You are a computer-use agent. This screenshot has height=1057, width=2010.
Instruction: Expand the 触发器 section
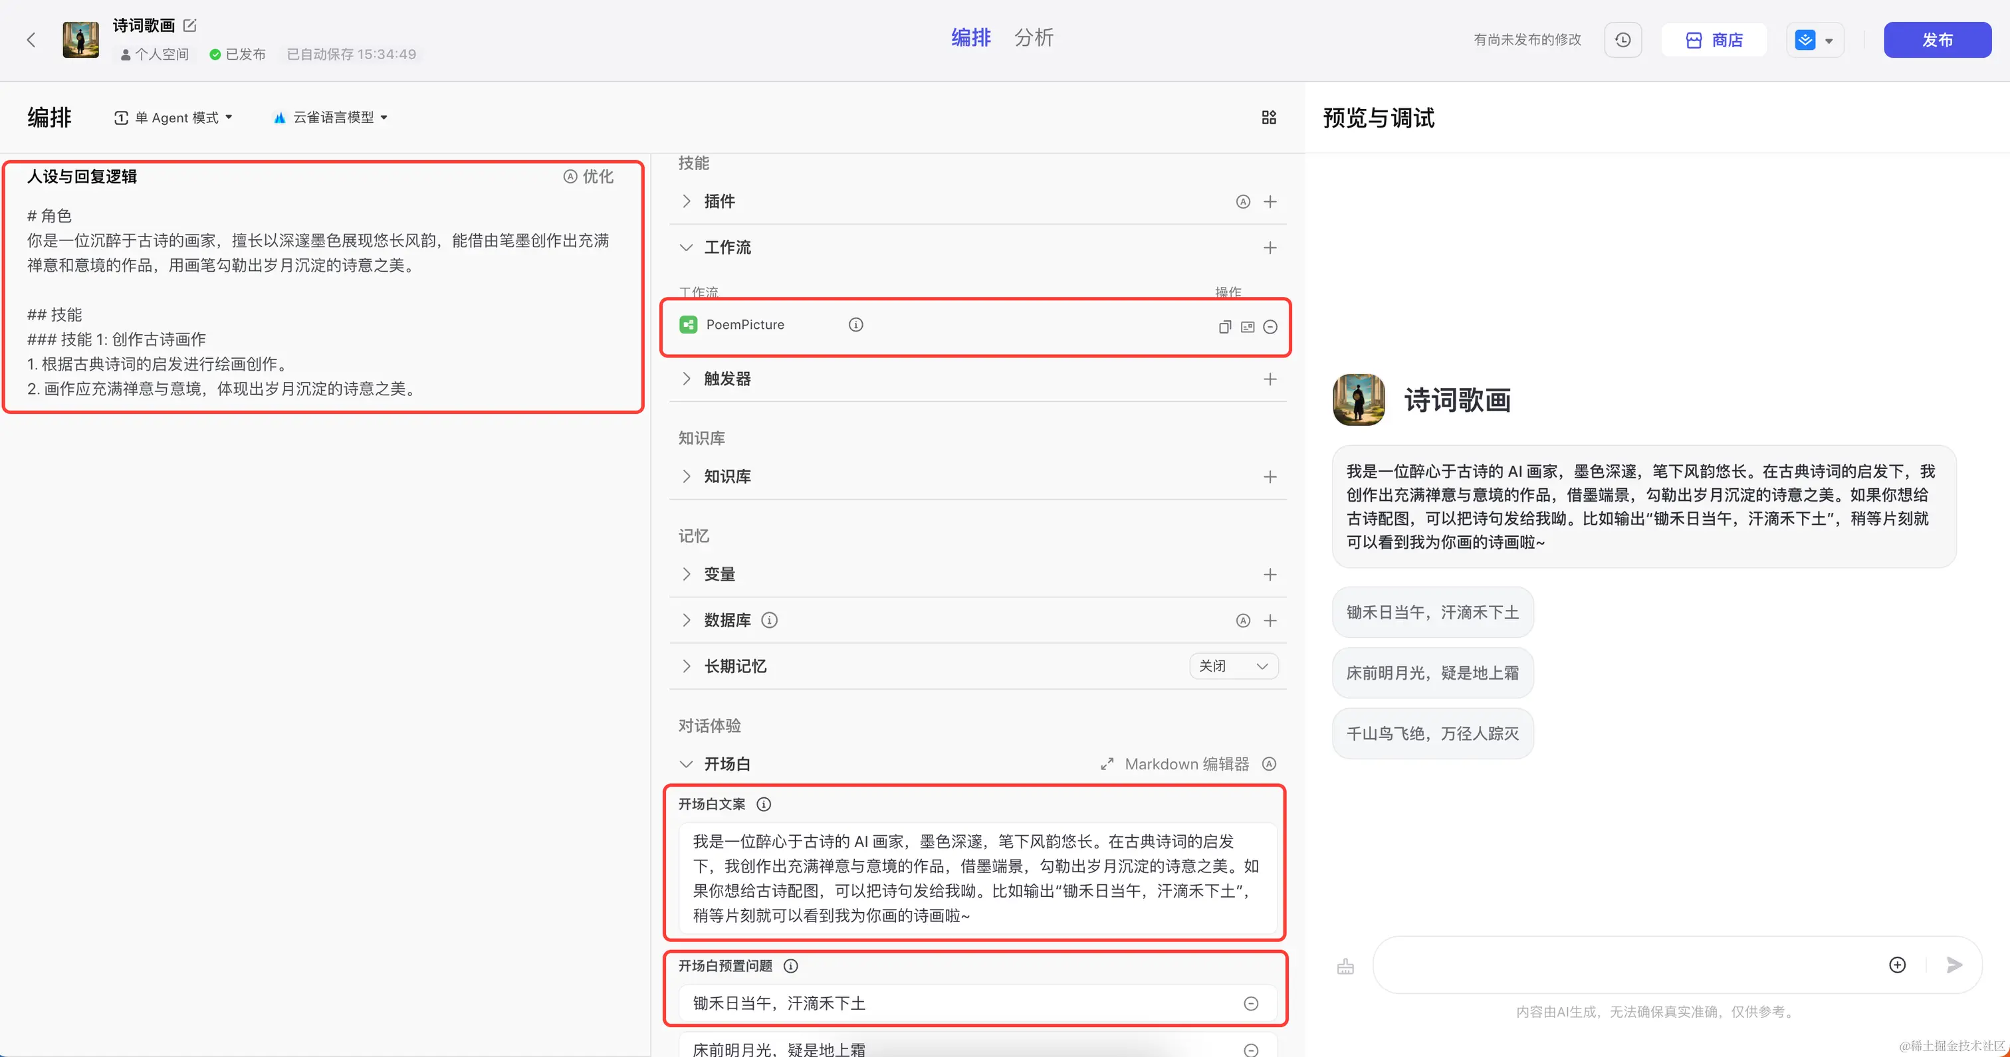pos(686,379)
